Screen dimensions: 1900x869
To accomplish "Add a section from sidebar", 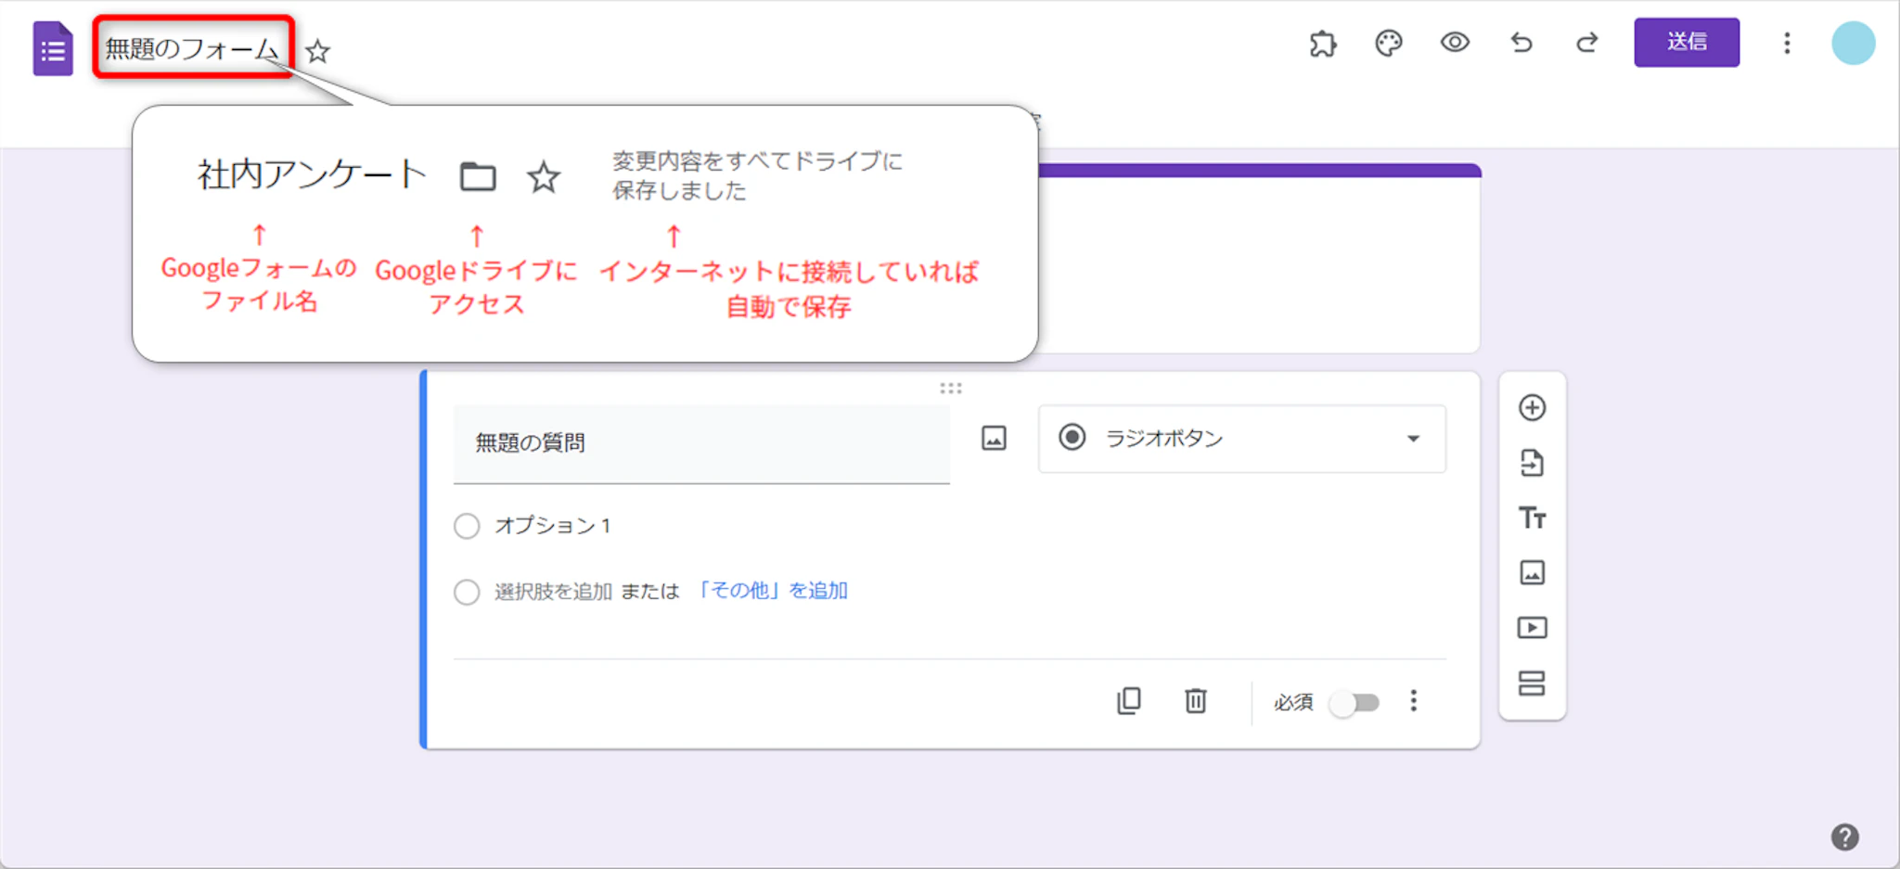I will [1532, 684].
